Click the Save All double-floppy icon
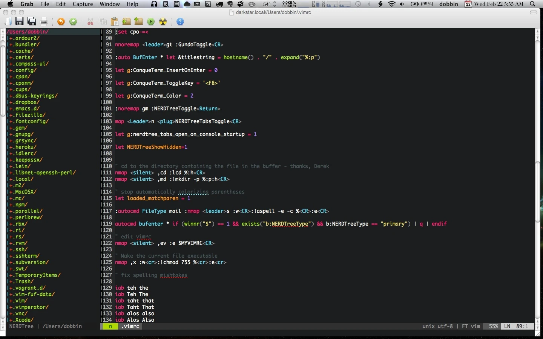 pyautogui.click(x=32, y=22)
